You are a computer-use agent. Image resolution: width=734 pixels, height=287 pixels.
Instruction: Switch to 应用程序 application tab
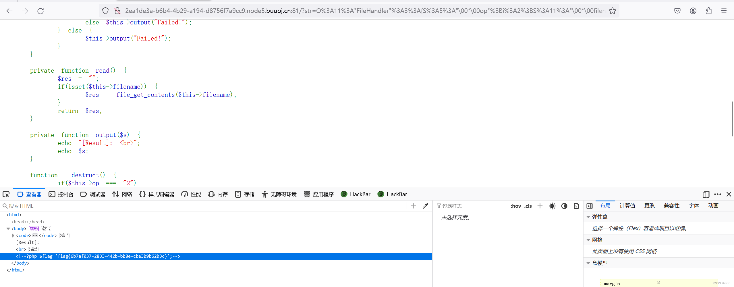tap(319, 194)
